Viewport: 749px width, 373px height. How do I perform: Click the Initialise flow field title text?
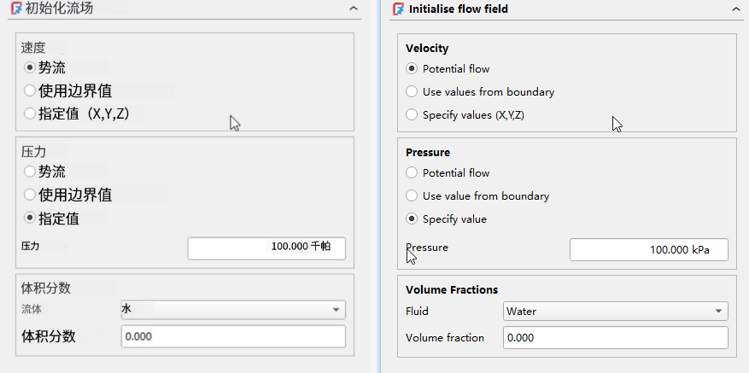pos(459,9)
